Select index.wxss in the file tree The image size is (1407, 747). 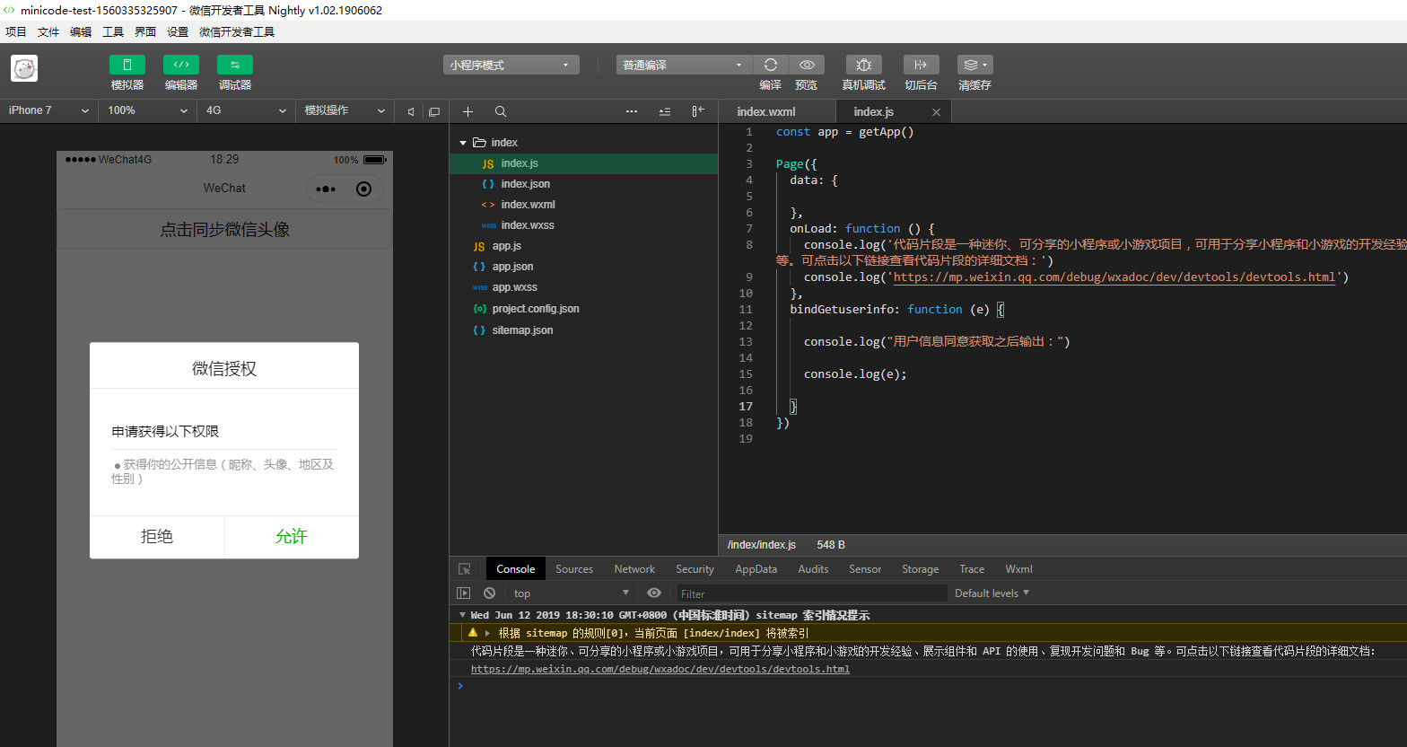(583, 225)
